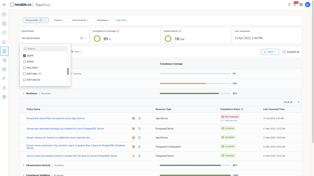Open the sidebar icon below reports
Image resolution: width=314 pixels, height=176 pixels.
pos(4,60)
